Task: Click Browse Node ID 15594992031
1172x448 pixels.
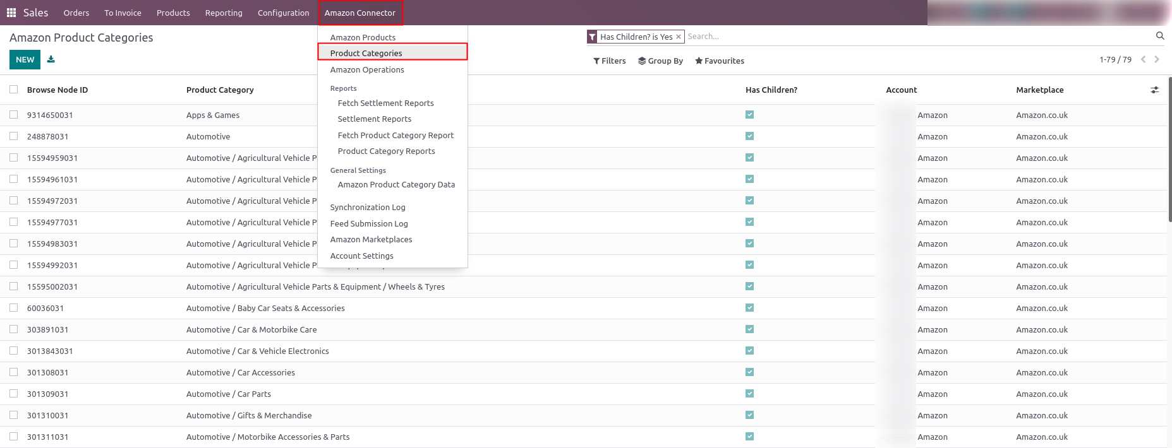Action: coord(52,265)
